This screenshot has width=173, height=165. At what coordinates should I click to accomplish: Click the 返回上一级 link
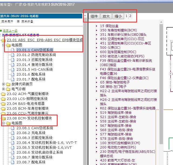[10, 31]
